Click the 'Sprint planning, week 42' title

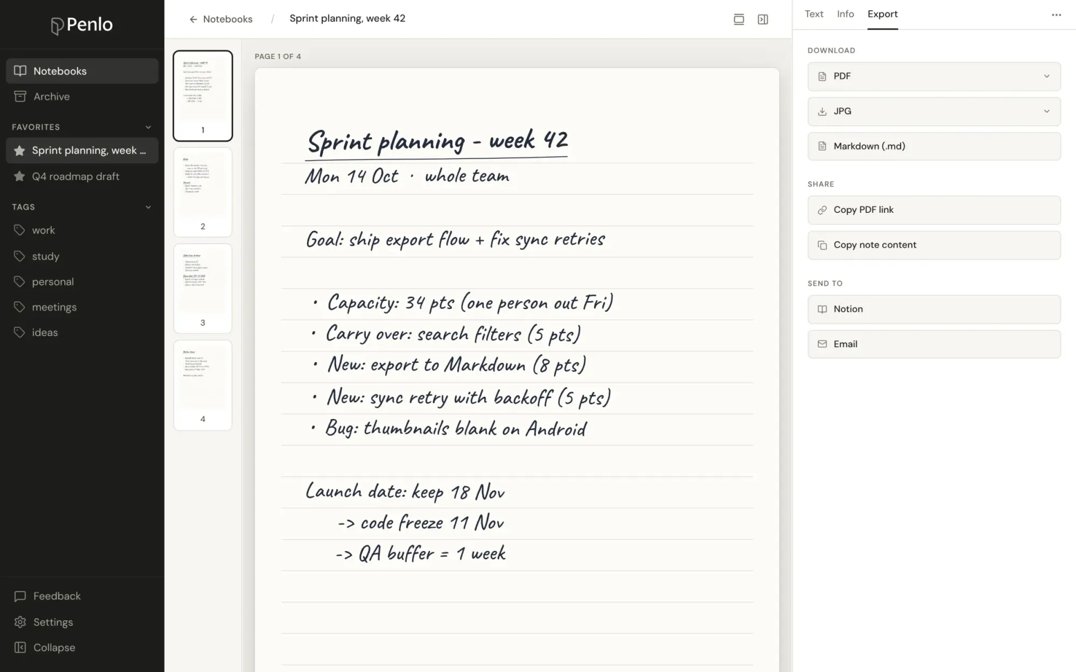(x=348, y=18)
